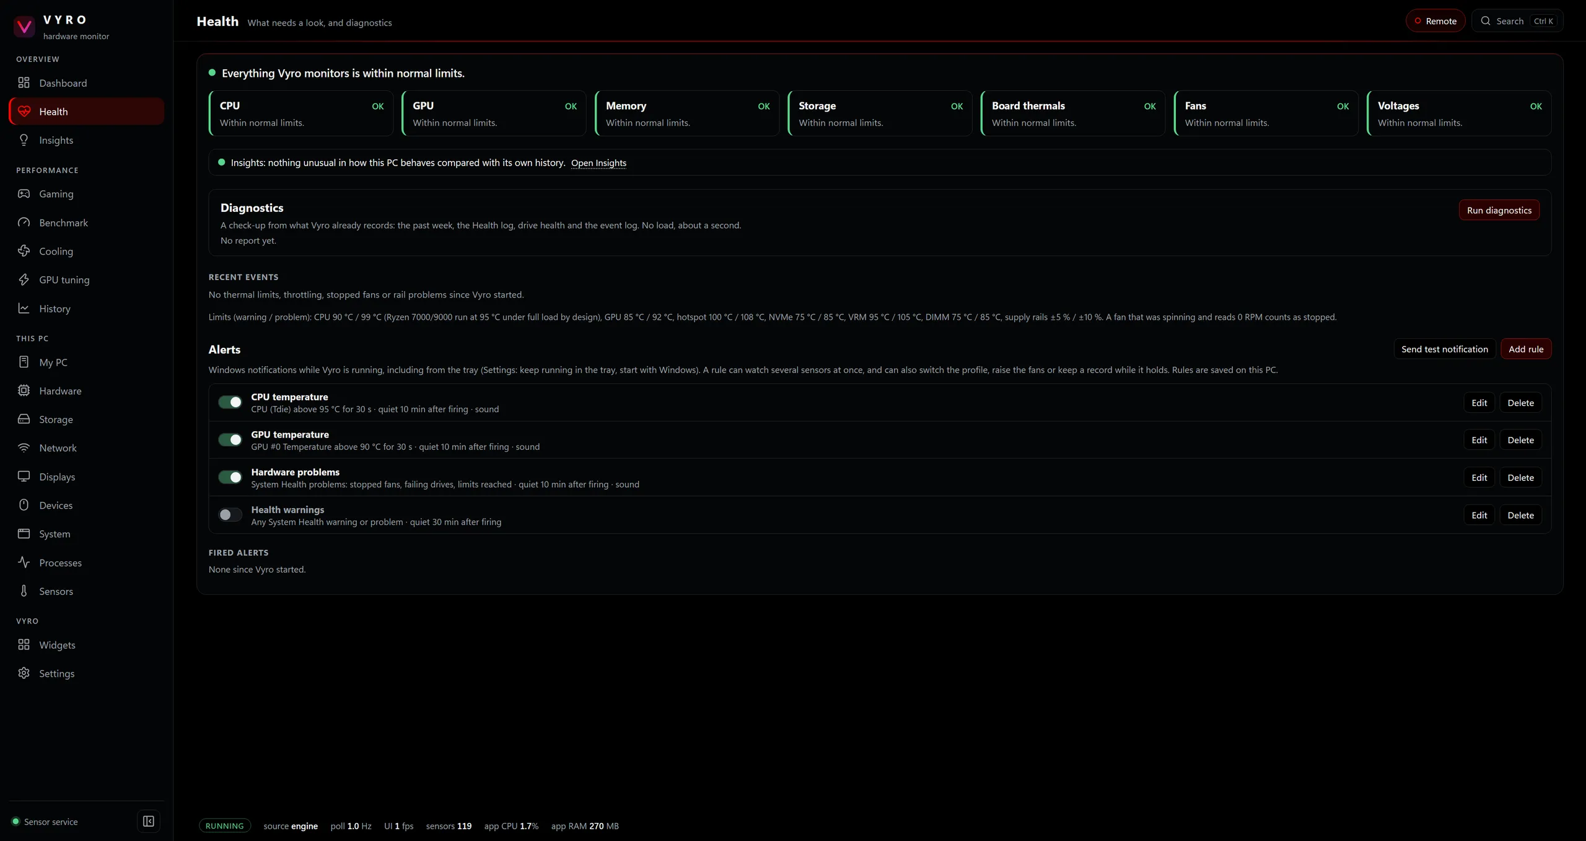Open the Open Insights link
The width and height of the screenshot is (1586, 841).
(598, 163)
